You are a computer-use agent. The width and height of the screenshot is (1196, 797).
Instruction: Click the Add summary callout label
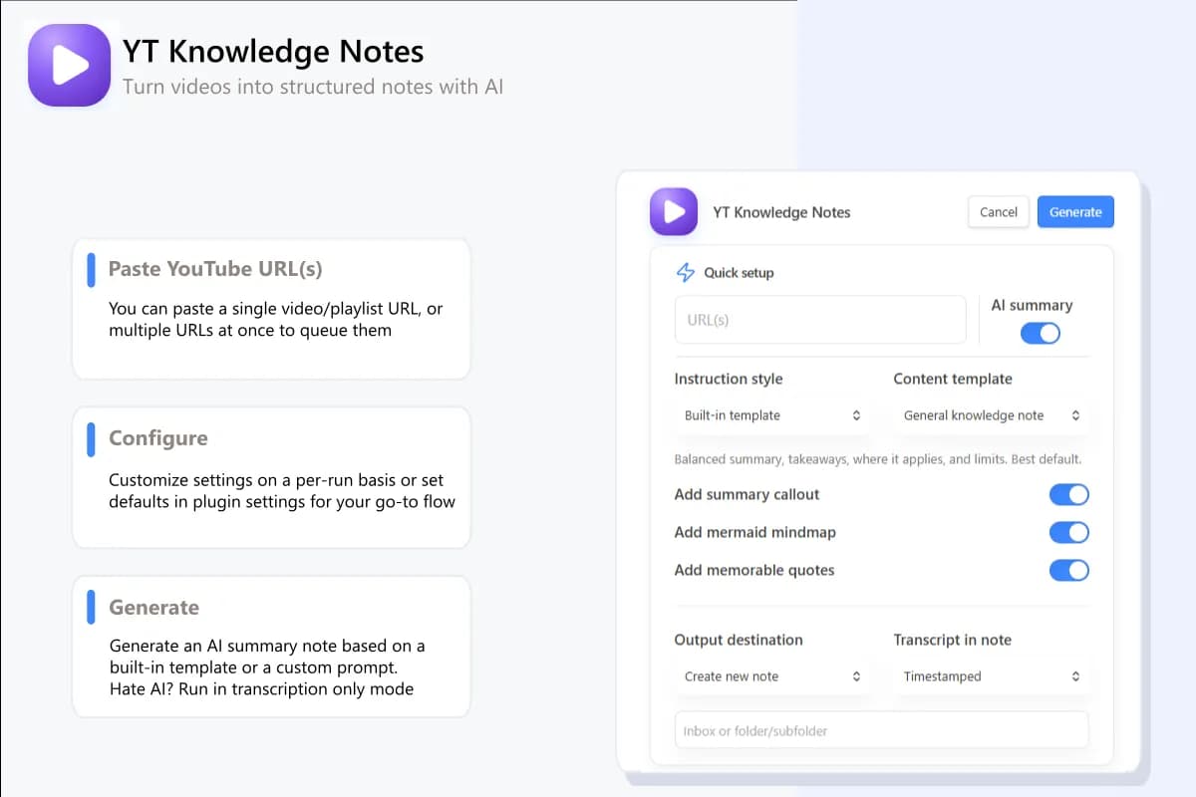coord(747,494)
